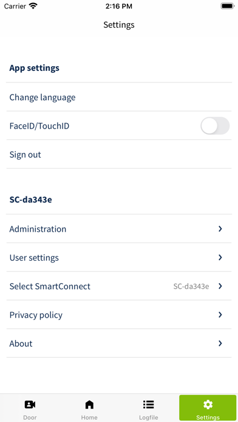Tap the battery icon in status bar
The image size is (238, 422).
pyautogui.click(x=228, y=6)
